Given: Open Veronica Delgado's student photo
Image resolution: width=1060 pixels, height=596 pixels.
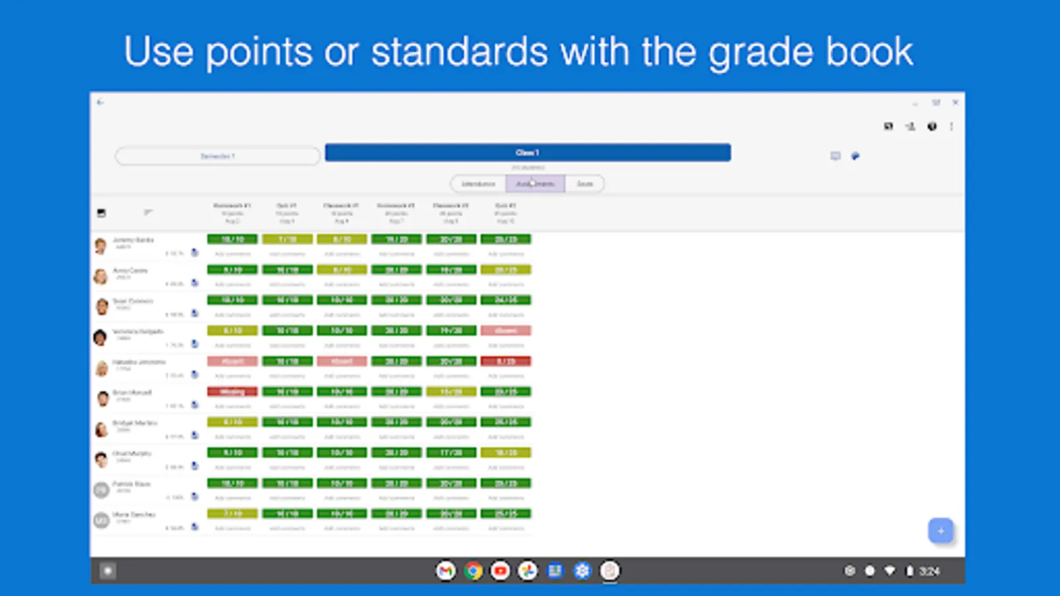Looking at the screenshot, I should pyautogui.click(x=101, y=338).
